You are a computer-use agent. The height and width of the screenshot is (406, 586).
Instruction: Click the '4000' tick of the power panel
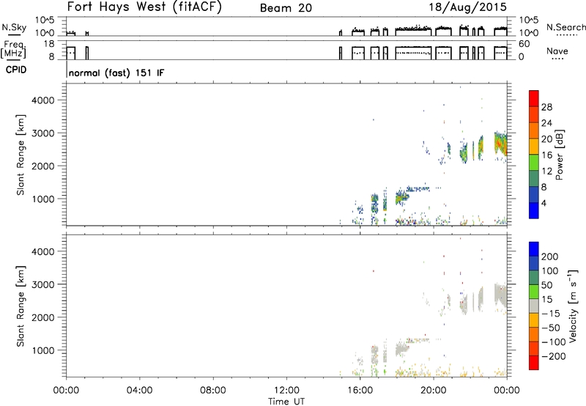(x=43, y=100)
